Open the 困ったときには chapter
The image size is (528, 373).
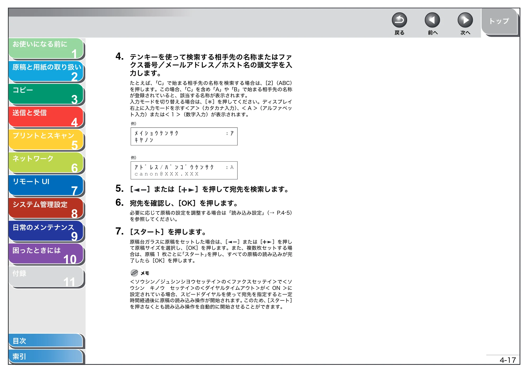pos(46,254)
